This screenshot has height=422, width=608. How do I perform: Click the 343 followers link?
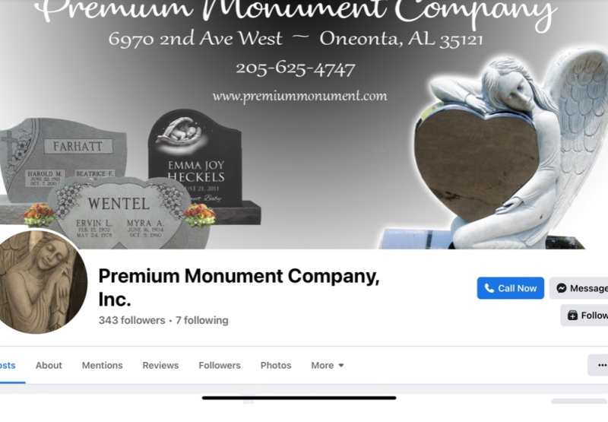pyautogui.click(x=131, y=320)
